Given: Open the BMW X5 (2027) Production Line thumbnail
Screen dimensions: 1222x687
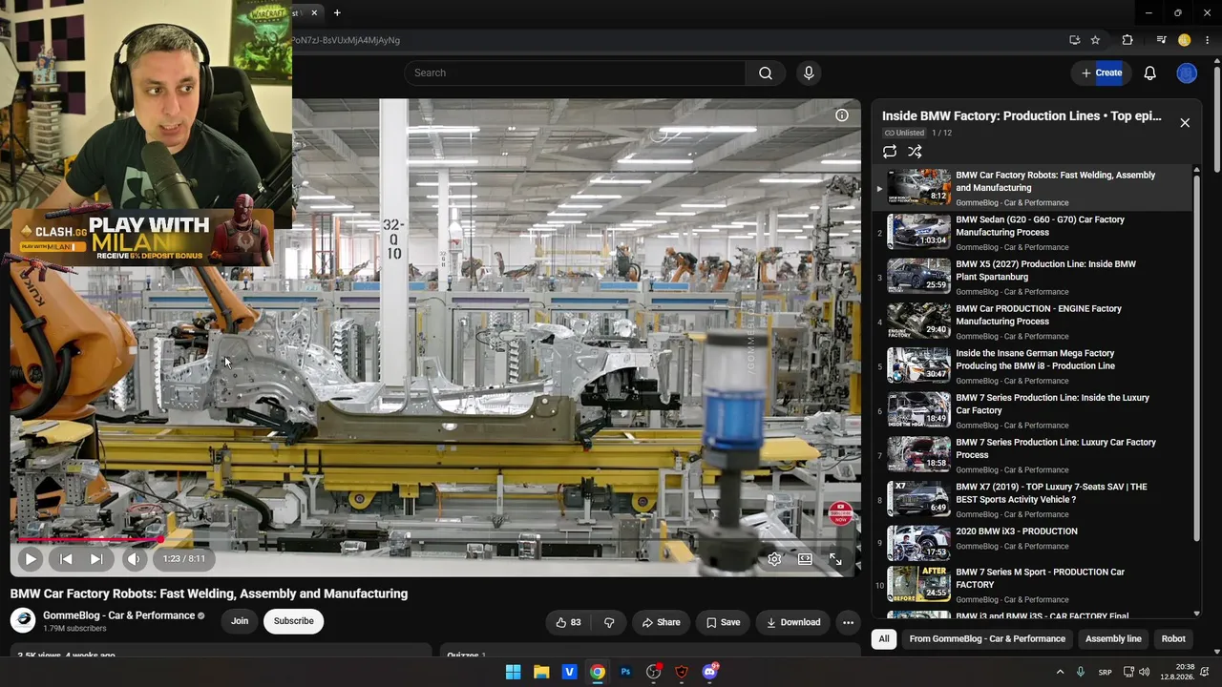Looking at the screenshot, I should coord(919,276).
